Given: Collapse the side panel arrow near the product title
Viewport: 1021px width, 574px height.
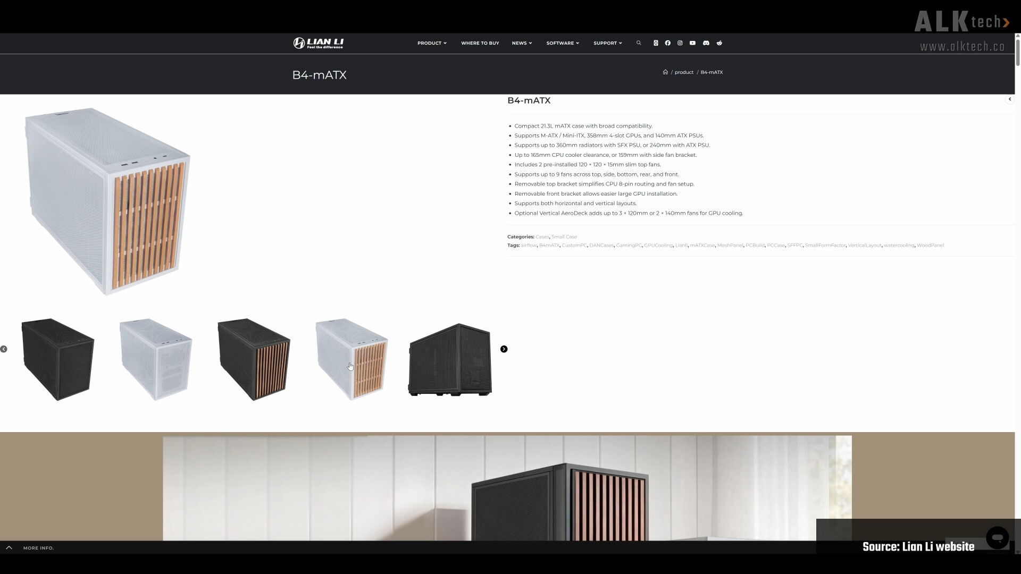Looking at the screenshot, I should pos(1010,99).
